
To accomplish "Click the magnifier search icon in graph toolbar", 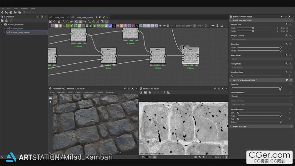I will [67, 22].
